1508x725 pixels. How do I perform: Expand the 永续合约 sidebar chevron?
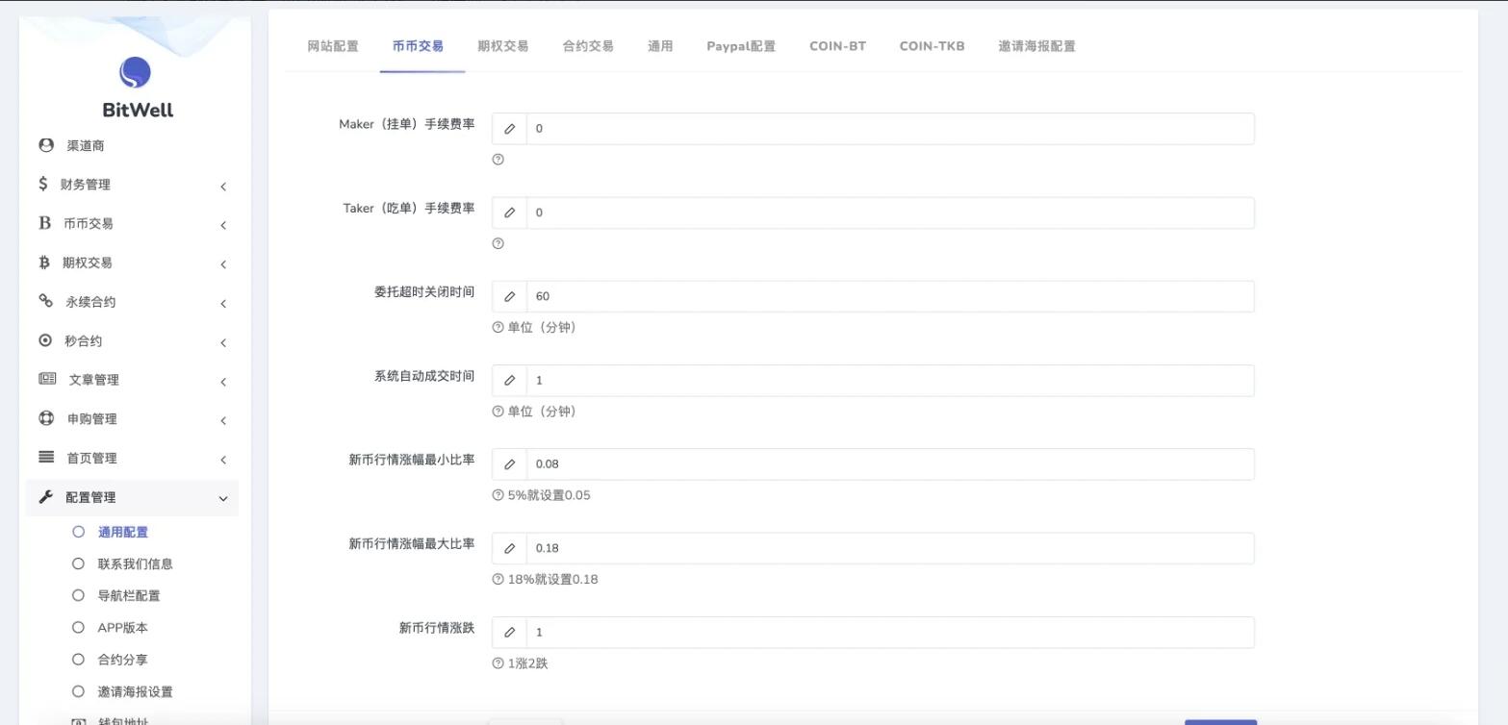223,304
